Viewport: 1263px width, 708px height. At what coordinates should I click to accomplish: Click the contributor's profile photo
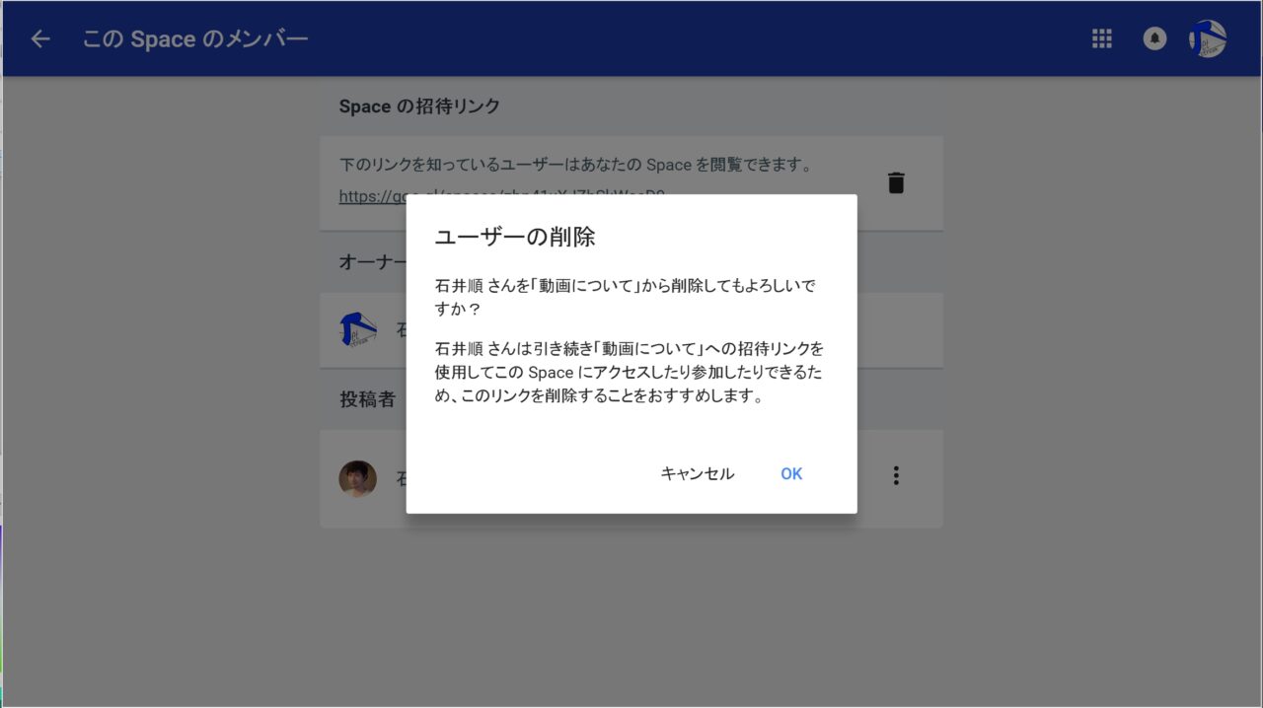(x=357, y=478)
